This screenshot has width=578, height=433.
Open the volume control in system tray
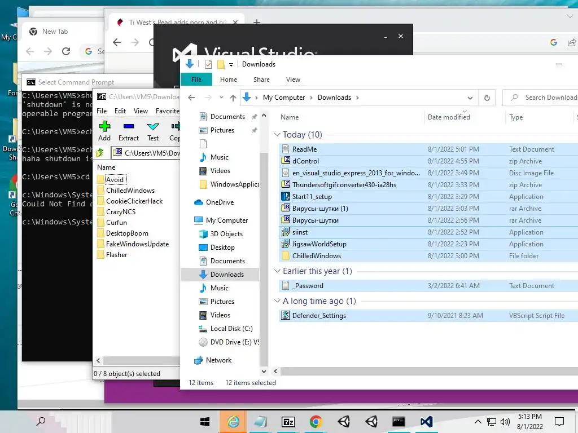tap(505, 422)
